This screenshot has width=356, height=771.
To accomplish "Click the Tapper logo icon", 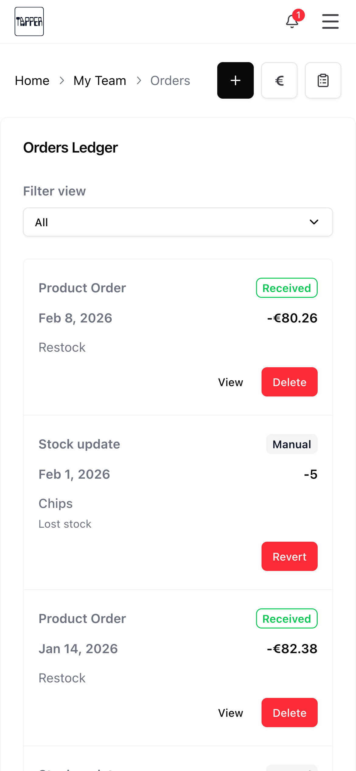I will pos(29,22).
